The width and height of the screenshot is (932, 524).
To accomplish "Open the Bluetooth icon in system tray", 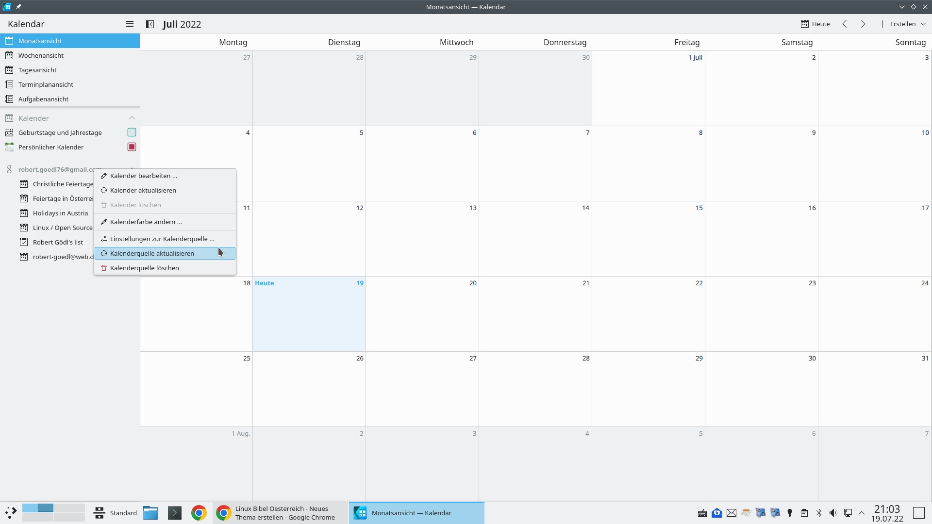I will coord(818,513).
